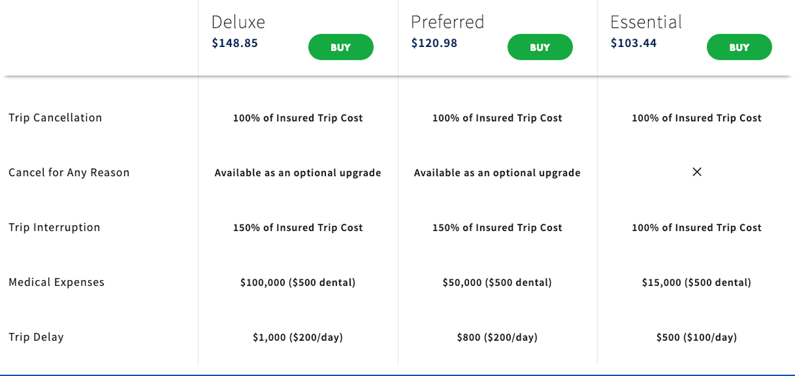Select the Essential plan heading
This screenshot has height=376, width=795.
645,22
